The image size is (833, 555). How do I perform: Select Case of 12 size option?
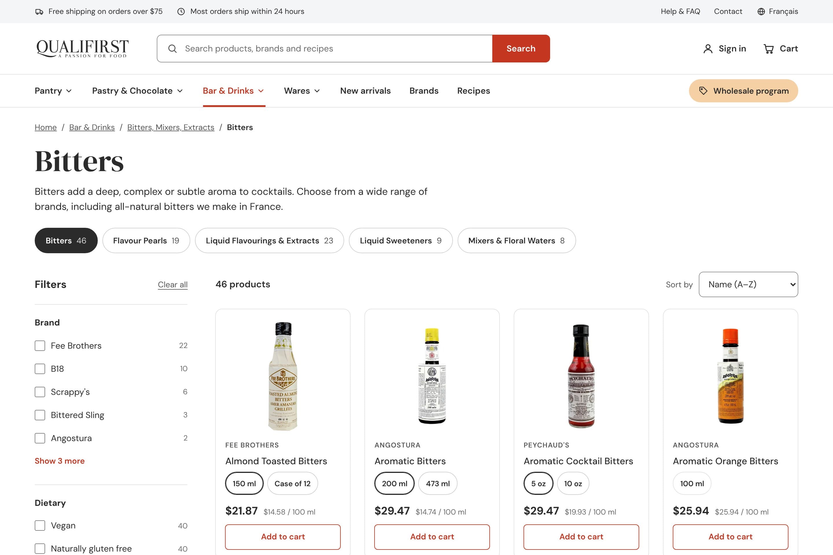292,484
